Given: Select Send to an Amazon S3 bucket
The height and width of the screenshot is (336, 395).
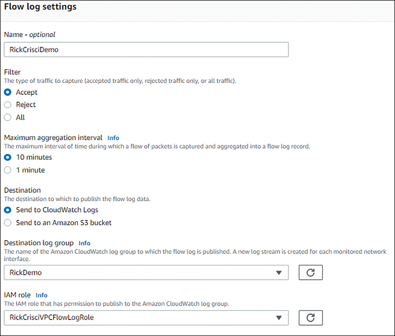Looking at the screenshot, I should [x=8, y=223].
